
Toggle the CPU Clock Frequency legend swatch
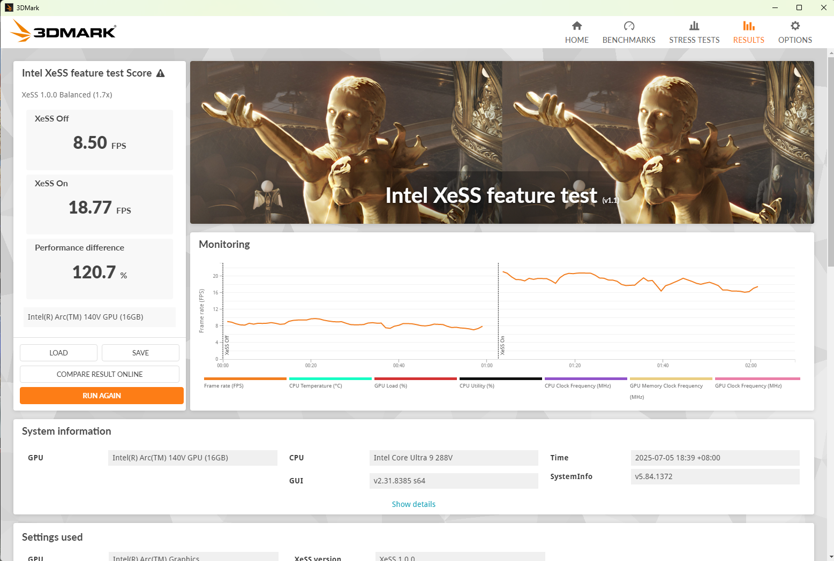coord(586,378)
